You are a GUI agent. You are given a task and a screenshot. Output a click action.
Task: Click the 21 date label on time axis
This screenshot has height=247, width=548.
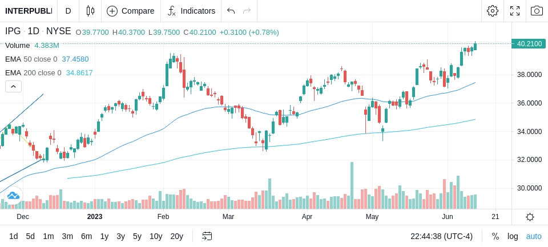point(495,217)
